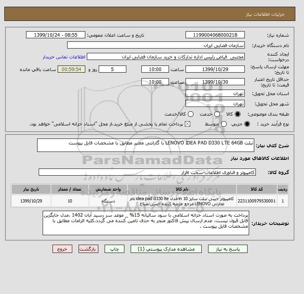Screen dimensions: 304x294
Task: Click the تاریخ نیاز column header
Action: [31, 189]
